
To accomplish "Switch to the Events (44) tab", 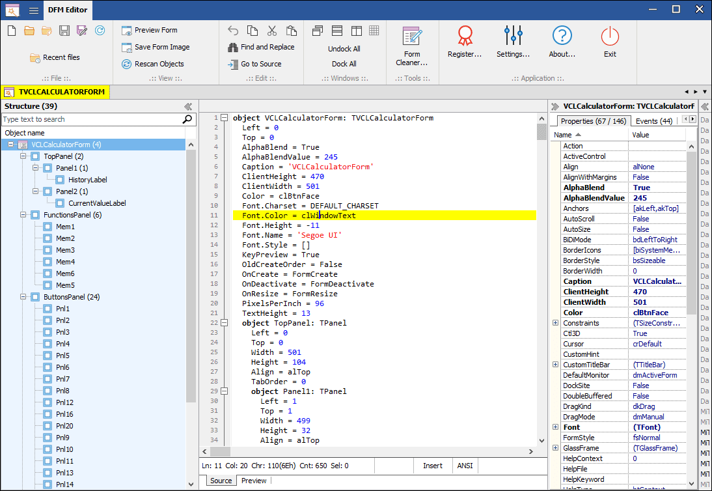I will 654,121.
